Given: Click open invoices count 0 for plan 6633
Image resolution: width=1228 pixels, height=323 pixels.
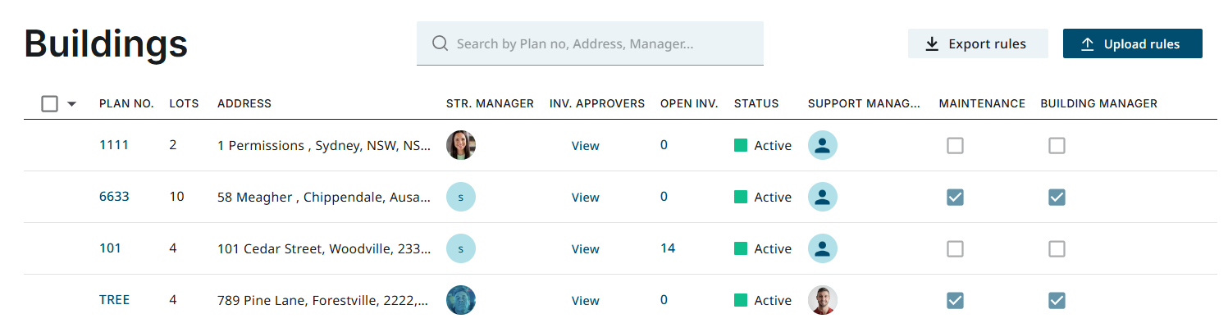Looking at the screenshot, I should [x=664, y=196].
